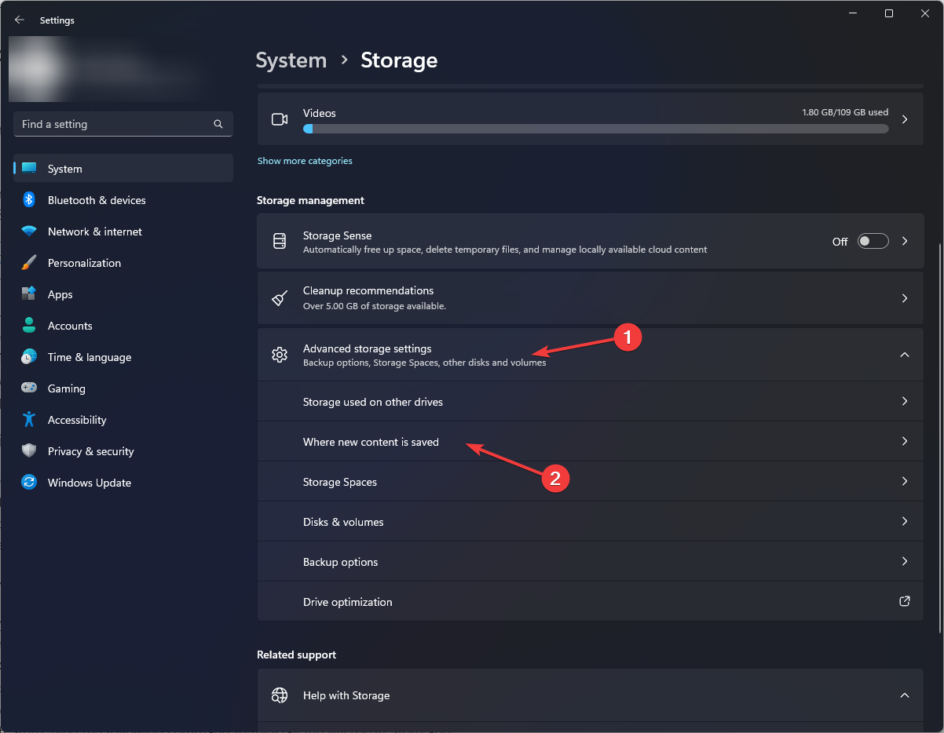Click the Privacy & security shield icon
Screen dimensions: 944x733
29,451
